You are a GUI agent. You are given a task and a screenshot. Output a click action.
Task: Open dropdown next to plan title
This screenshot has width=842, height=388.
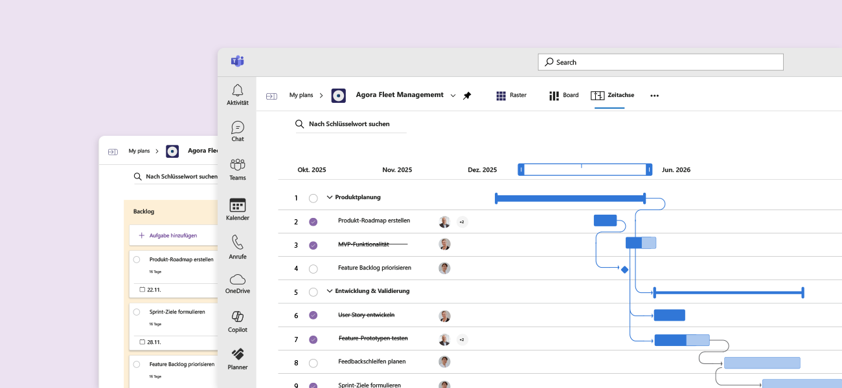453,96
